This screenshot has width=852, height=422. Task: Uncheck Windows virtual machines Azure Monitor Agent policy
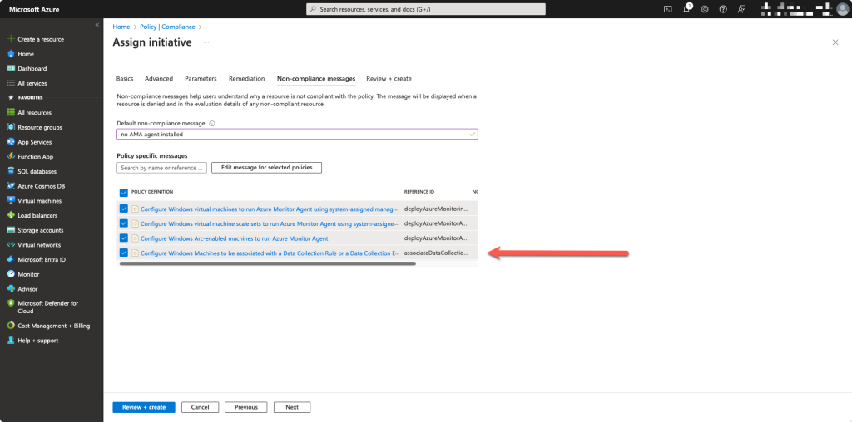click(x=123, y=209)
